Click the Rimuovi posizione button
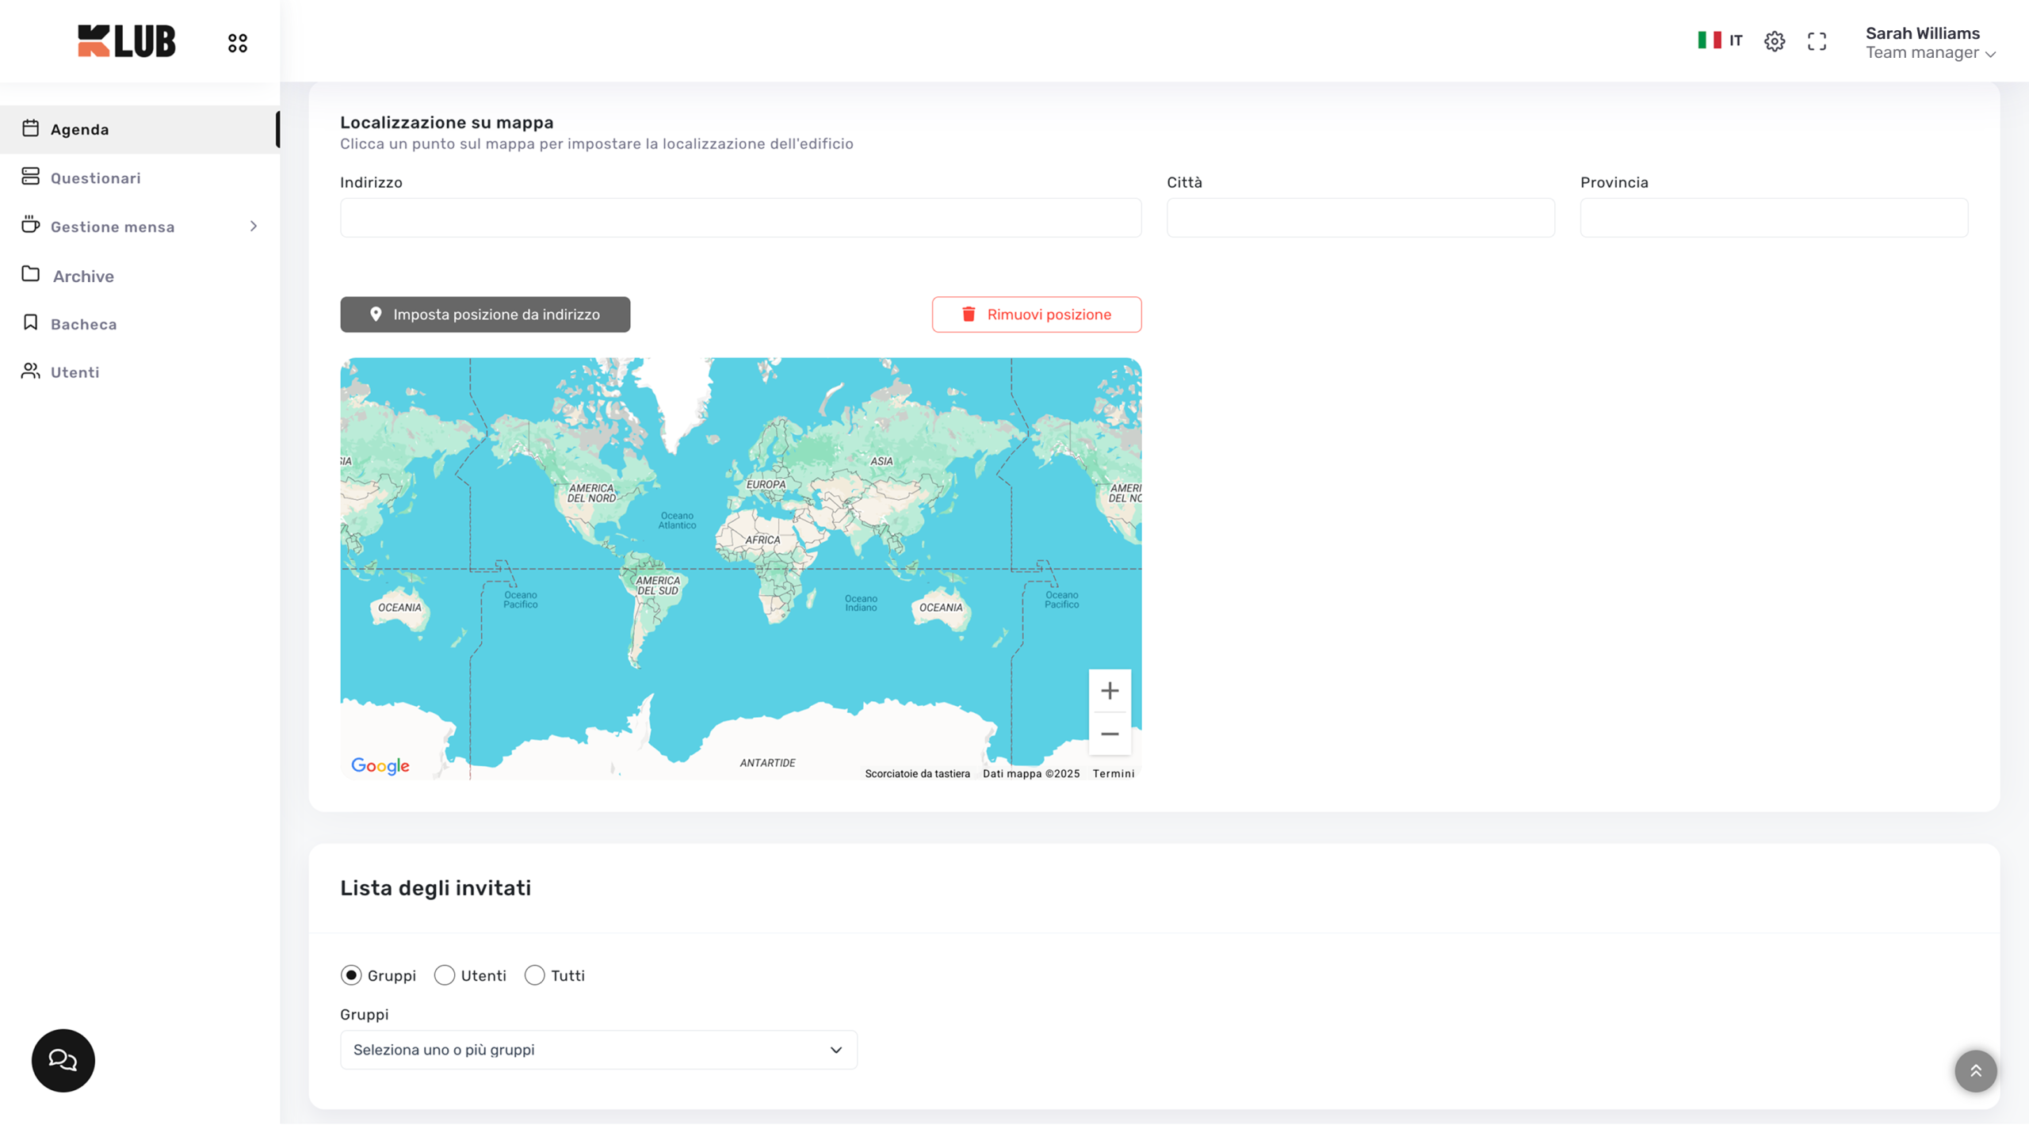 click(1036, 315)
